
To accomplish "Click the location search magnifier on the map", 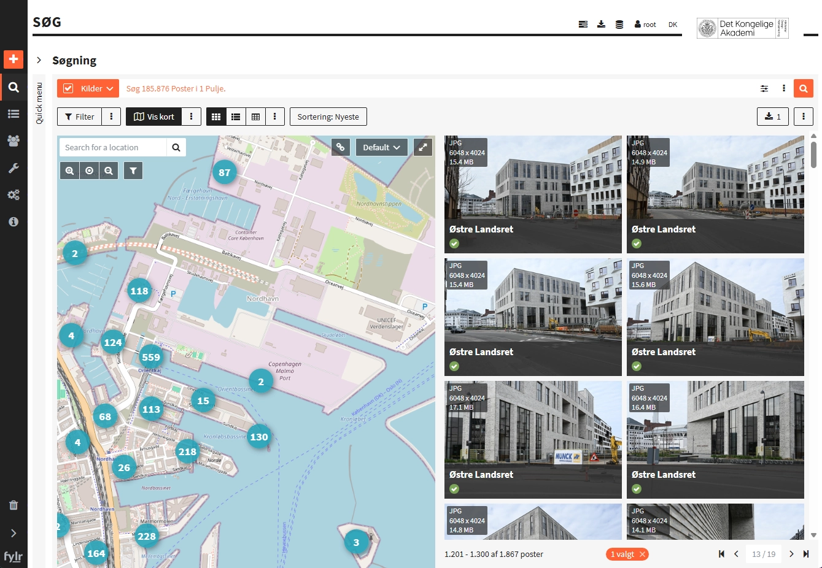I will (176, 147).
